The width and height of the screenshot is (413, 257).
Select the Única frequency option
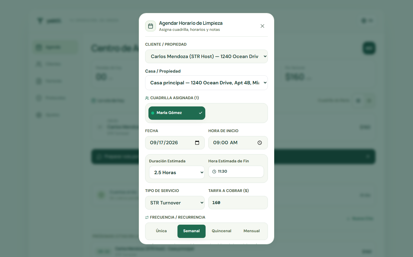[161, 231]
